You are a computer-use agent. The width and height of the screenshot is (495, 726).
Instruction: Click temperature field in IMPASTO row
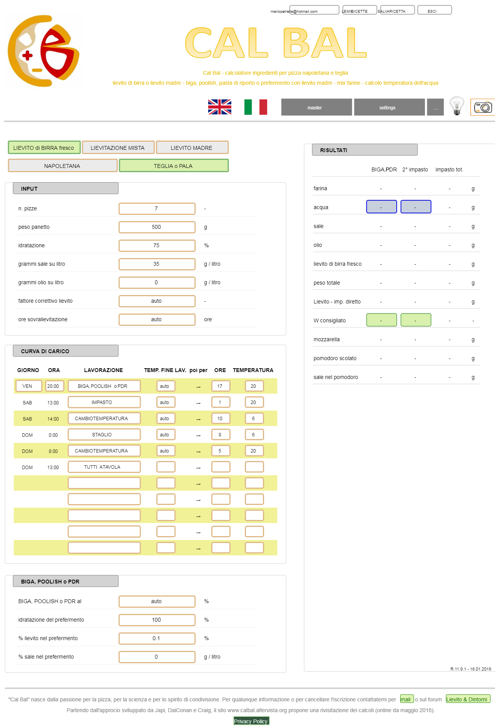[x=254, y=402]
